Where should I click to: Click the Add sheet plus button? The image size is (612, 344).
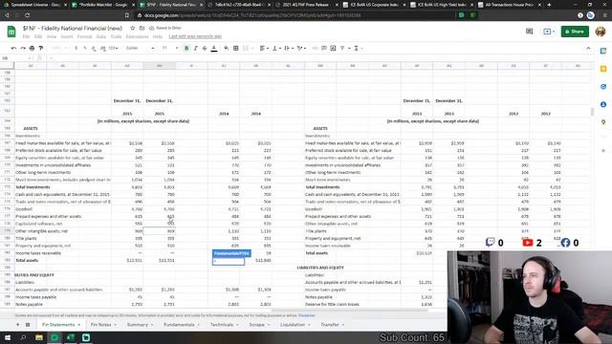pyautogui.click(x=17, y=325)
